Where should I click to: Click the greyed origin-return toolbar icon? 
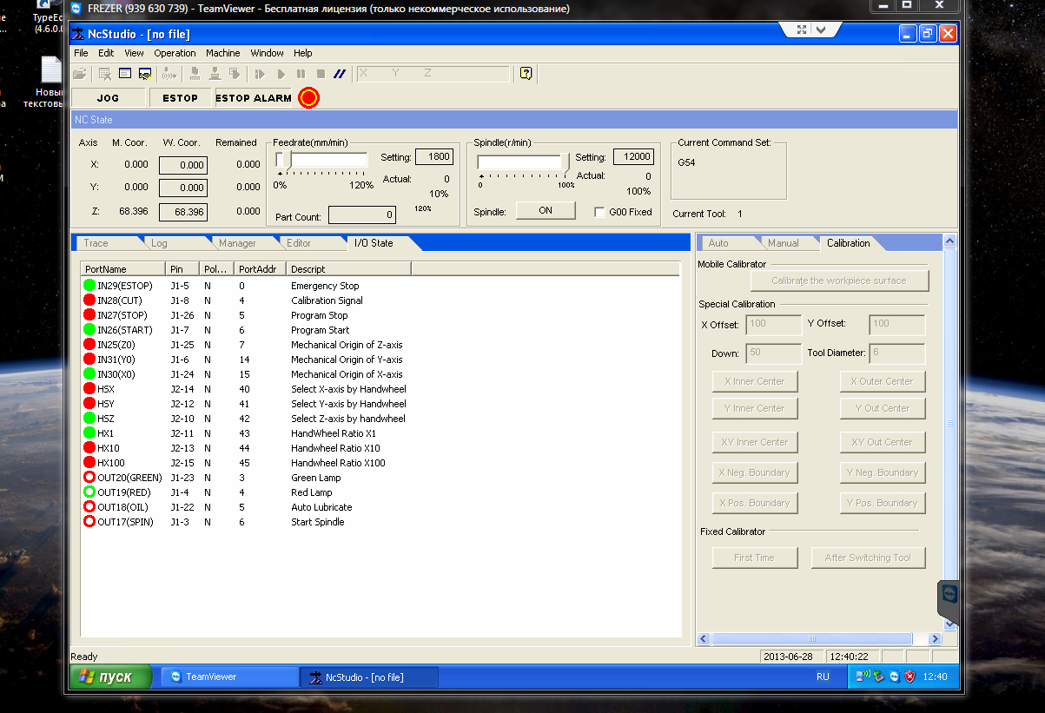point(170,74)
